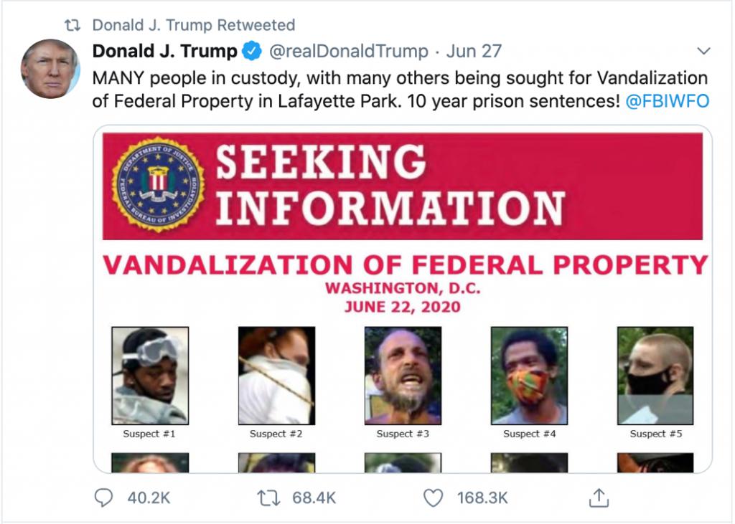Click the Donald J. Trump Retweeted label

194,25
